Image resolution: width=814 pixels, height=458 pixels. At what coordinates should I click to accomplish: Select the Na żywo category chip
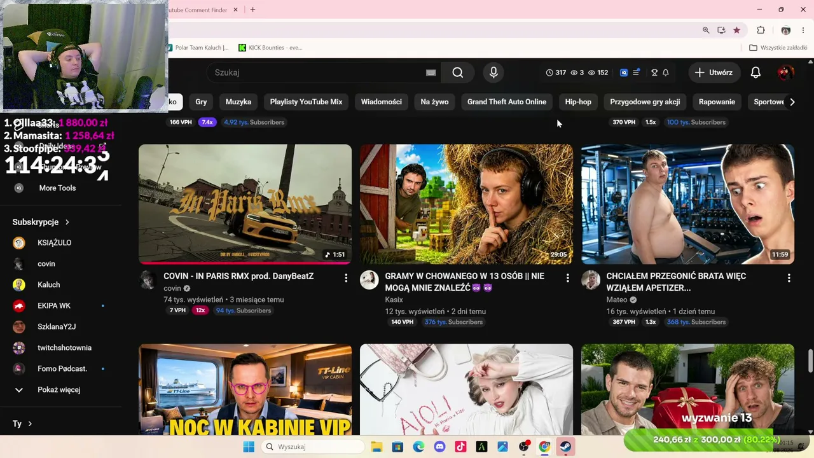click(x=434, y=102)
